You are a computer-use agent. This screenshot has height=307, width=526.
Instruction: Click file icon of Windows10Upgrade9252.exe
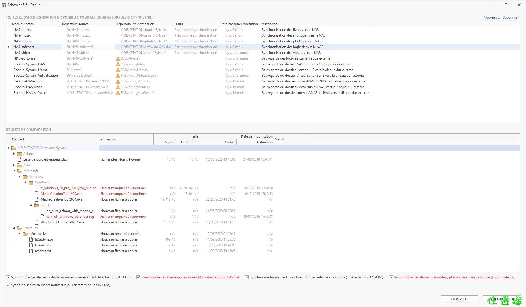[37, 222]
